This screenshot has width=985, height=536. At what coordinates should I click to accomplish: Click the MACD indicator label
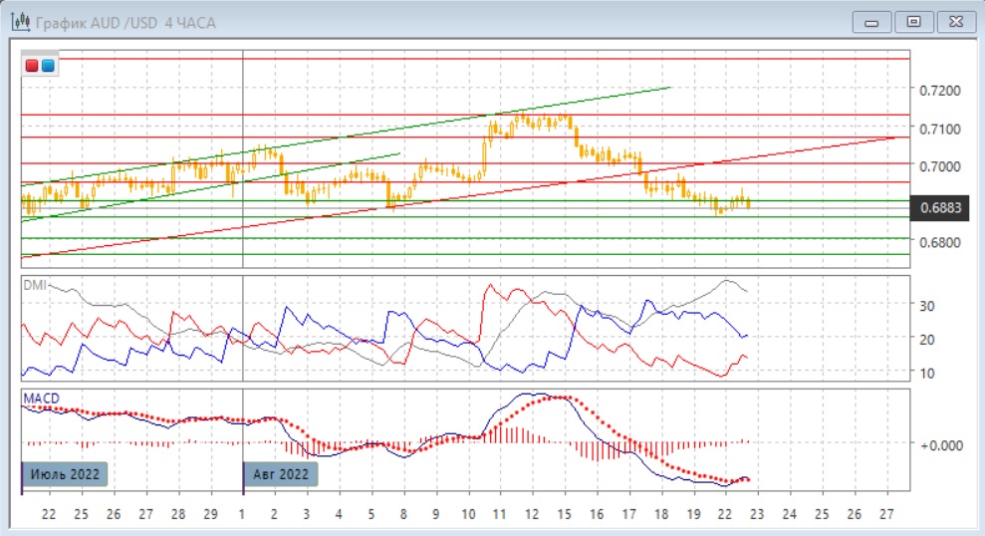coord(42,398)
